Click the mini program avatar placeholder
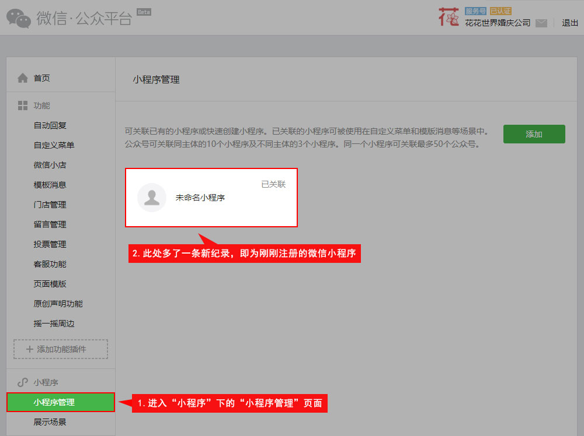The width and height of the screenshot is (584, 436). tap(152, 198)
